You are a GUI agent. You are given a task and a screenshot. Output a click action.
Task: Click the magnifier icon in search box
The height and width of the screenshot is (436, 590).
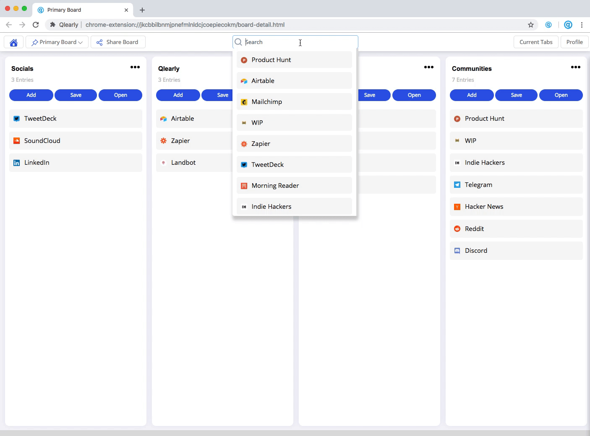pyautogui.click(x=238, y=42)
